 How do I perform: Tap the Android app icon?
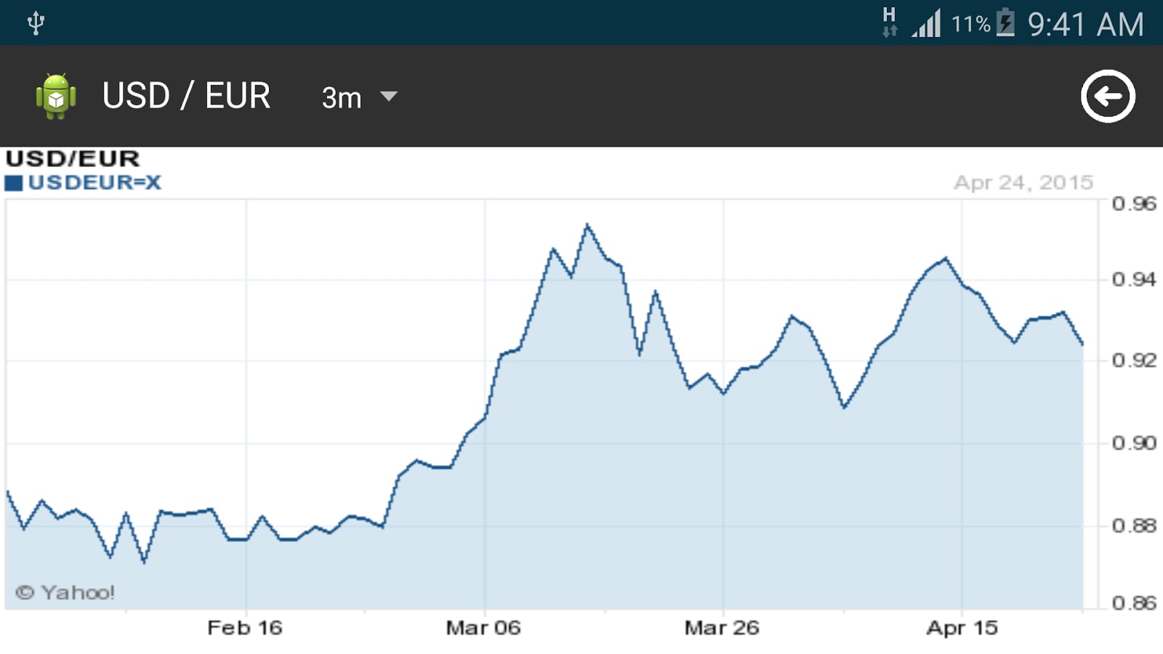[x=56, y=96]
